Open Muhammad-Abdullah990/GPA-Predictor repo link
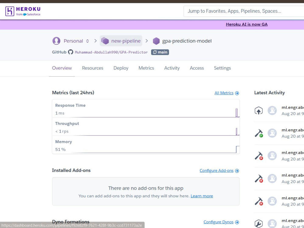This screenshot has height=228, width=304. click(x=111, y=52)
